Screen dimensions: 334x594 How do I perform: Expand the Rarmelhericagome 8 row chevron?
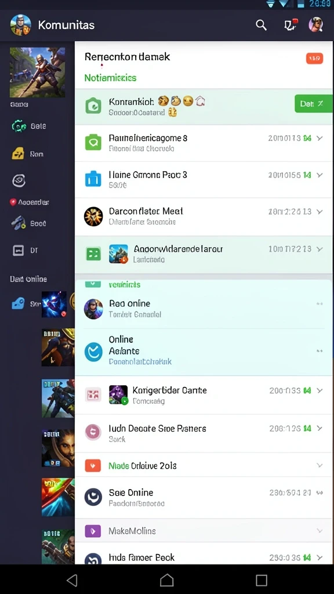point(320,138)
